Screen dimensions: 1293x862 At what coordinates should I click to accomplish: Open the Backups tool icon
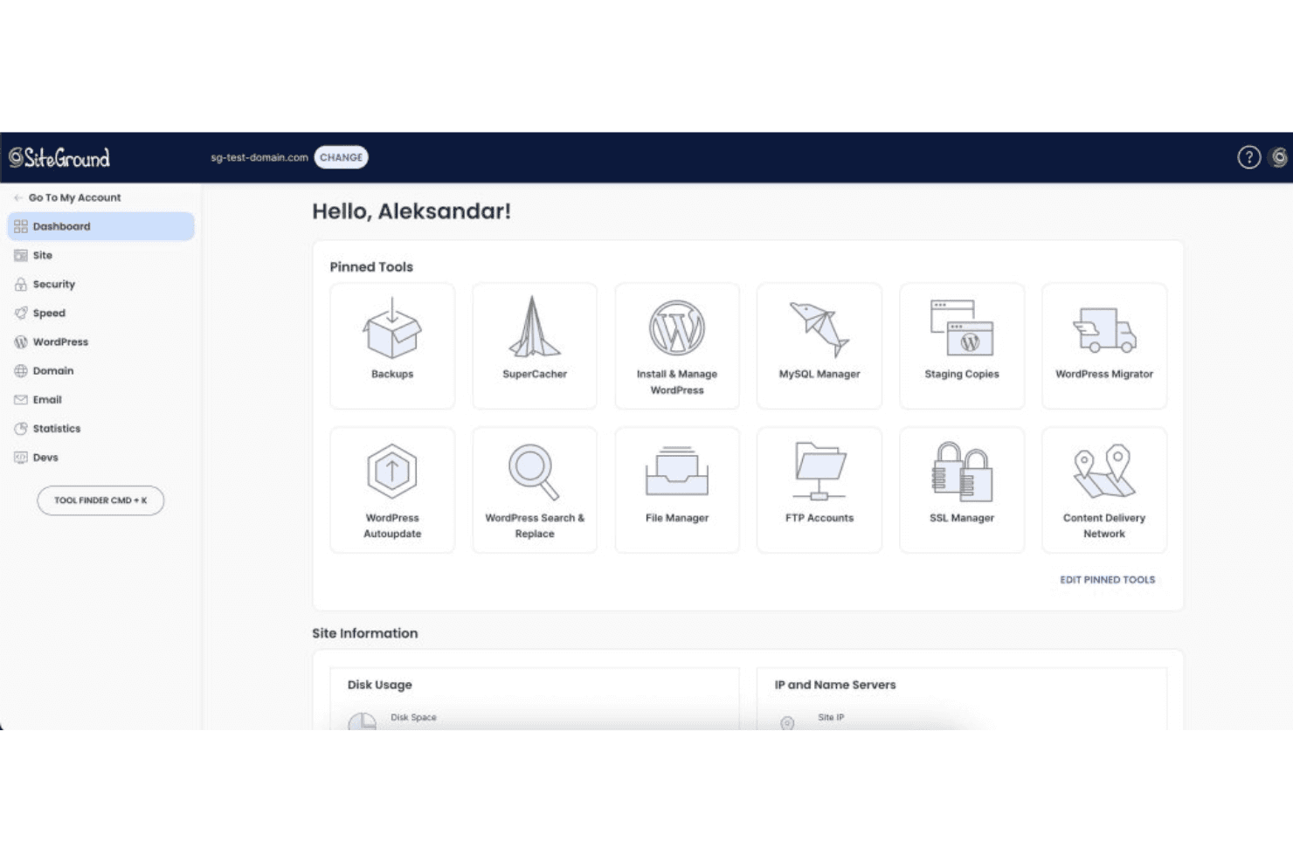(392, 328)
